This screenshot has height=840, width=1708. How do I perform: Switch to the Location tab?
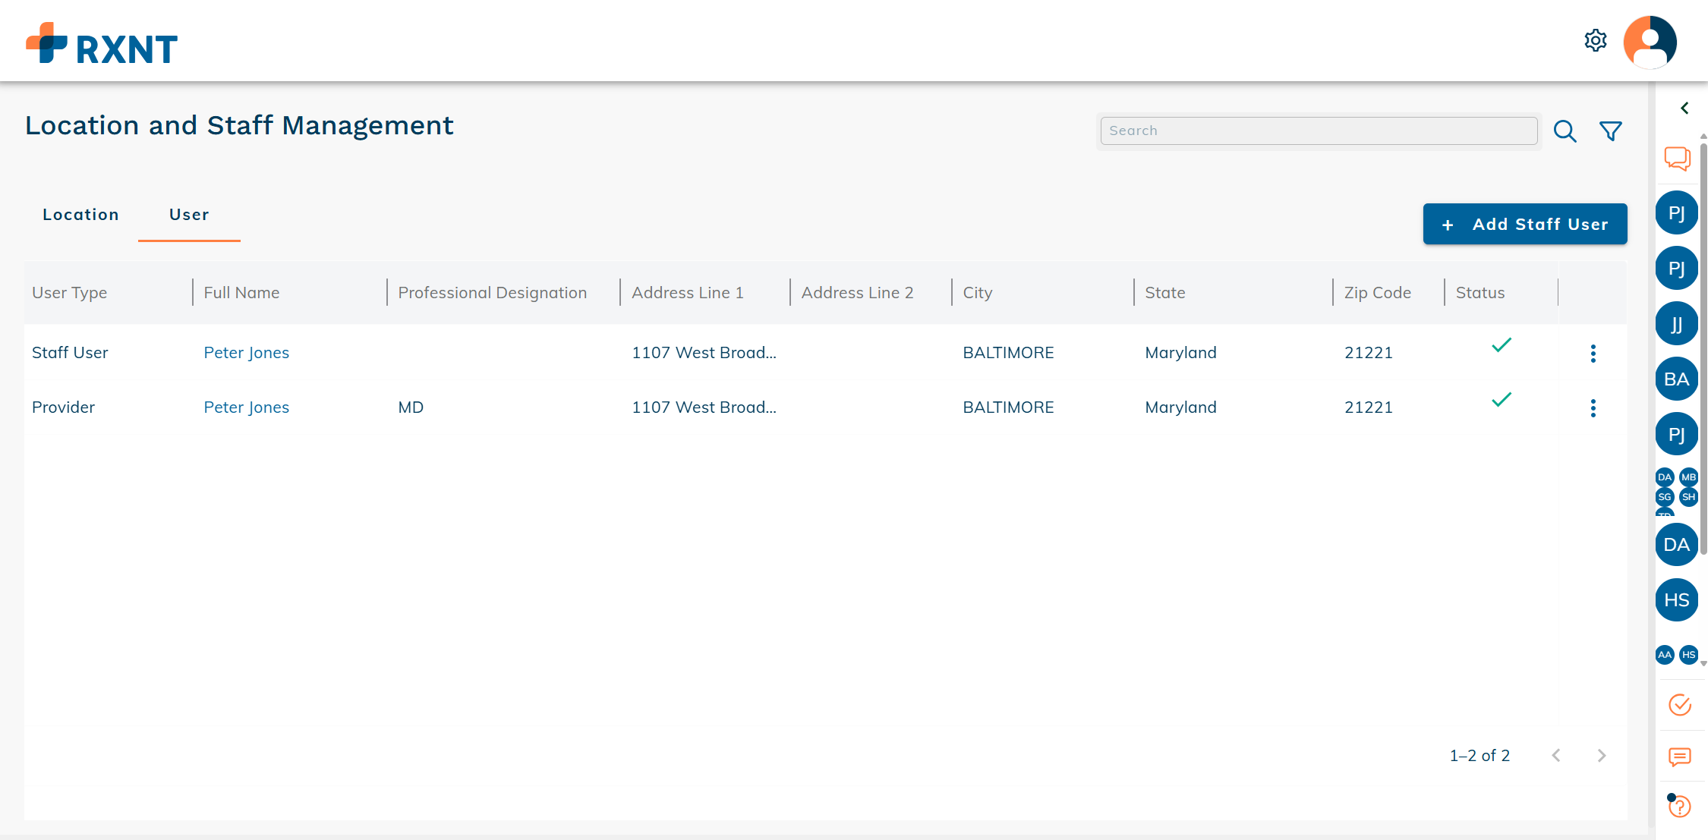[80, 215]
